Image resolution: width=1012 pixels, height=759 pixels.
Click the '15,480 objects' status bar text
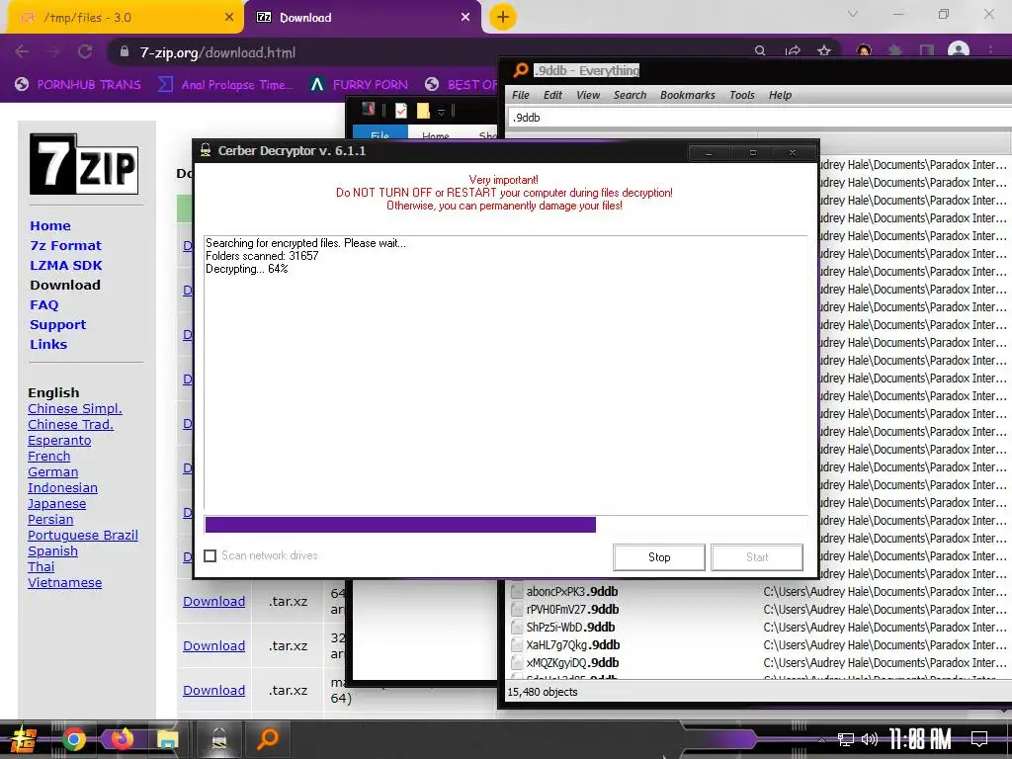point(543,692)
